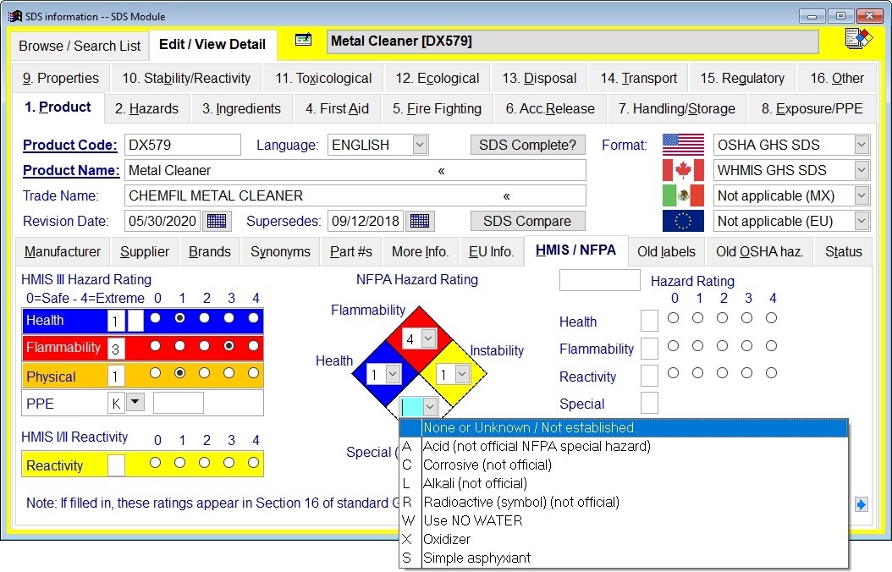Collapse the NFPA Special hazard dropdown
Screen dimensions: 892x572
430,406
